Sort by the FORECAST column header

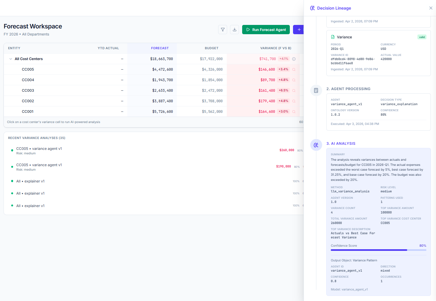[x=160, y=48]
